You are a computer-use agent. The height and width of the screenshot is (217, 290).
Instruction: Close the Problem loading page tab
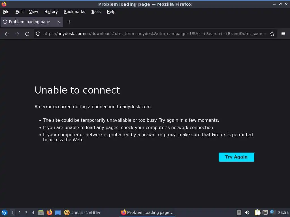(x=59, y=22)
